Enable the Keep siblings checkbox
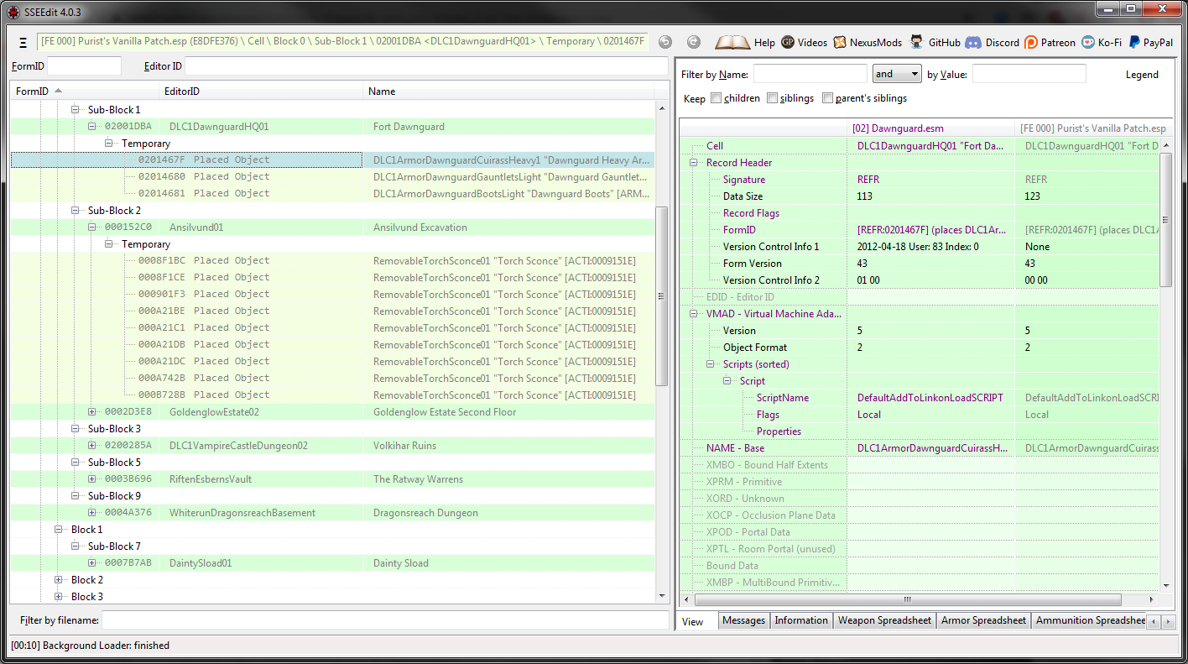Image resolution: width=1188 pixels, height=664 pixels. (772, 98)
